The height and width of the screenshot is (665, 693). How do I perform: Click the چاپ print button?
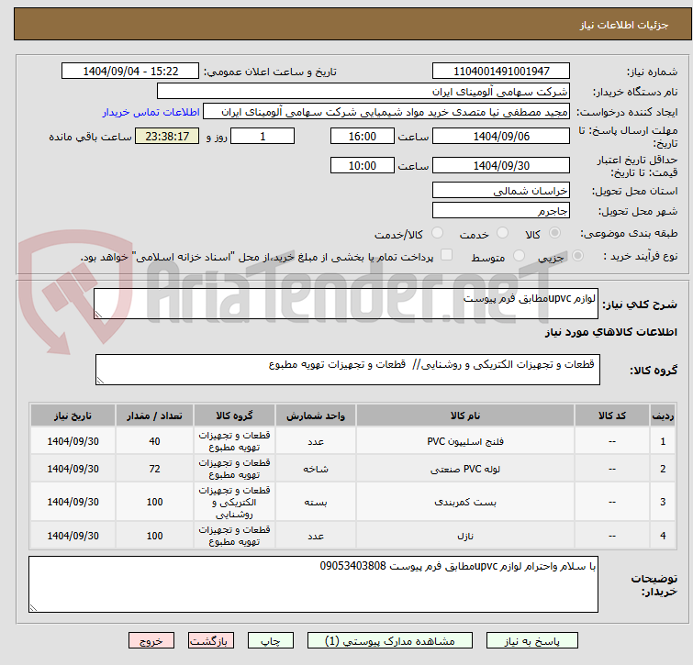click(x=271, y=641)
